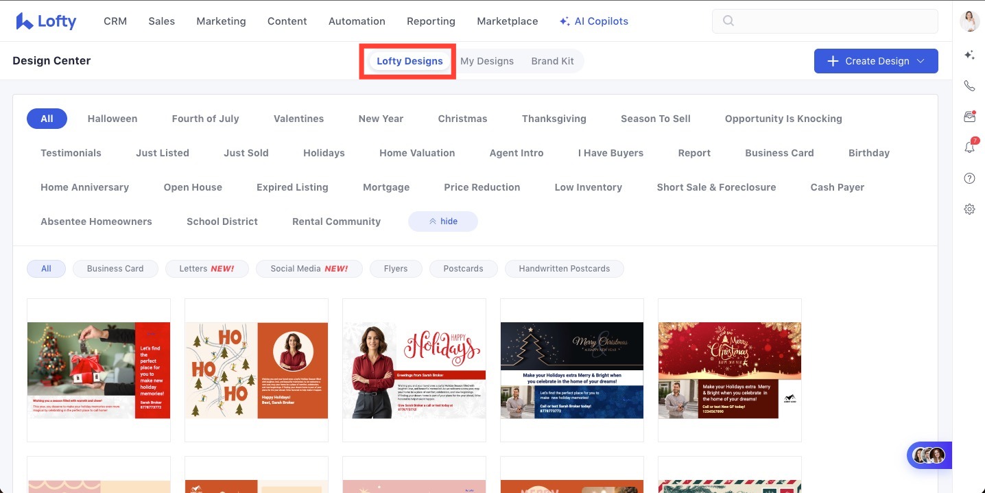Viewport: 985px width, 493px height.
Task: Open the Sales menu
Action: (x=161, y=21)
